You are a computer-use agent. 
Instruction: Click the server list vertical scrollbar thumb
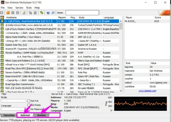pyautogui.click(x=121, y=26)
